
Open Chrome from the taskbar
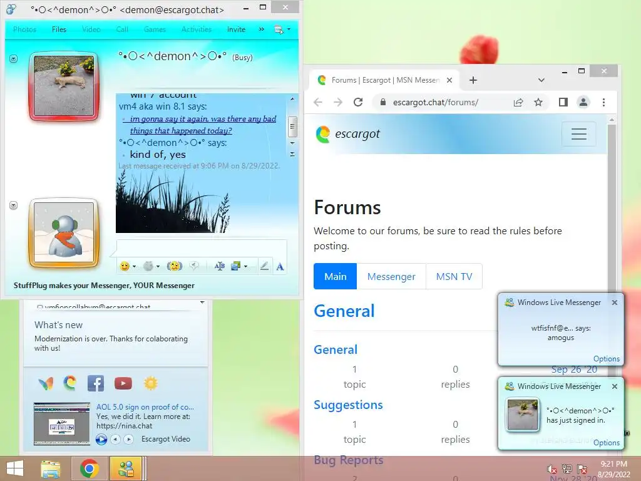pyautogui.click(x=89, y=468)
